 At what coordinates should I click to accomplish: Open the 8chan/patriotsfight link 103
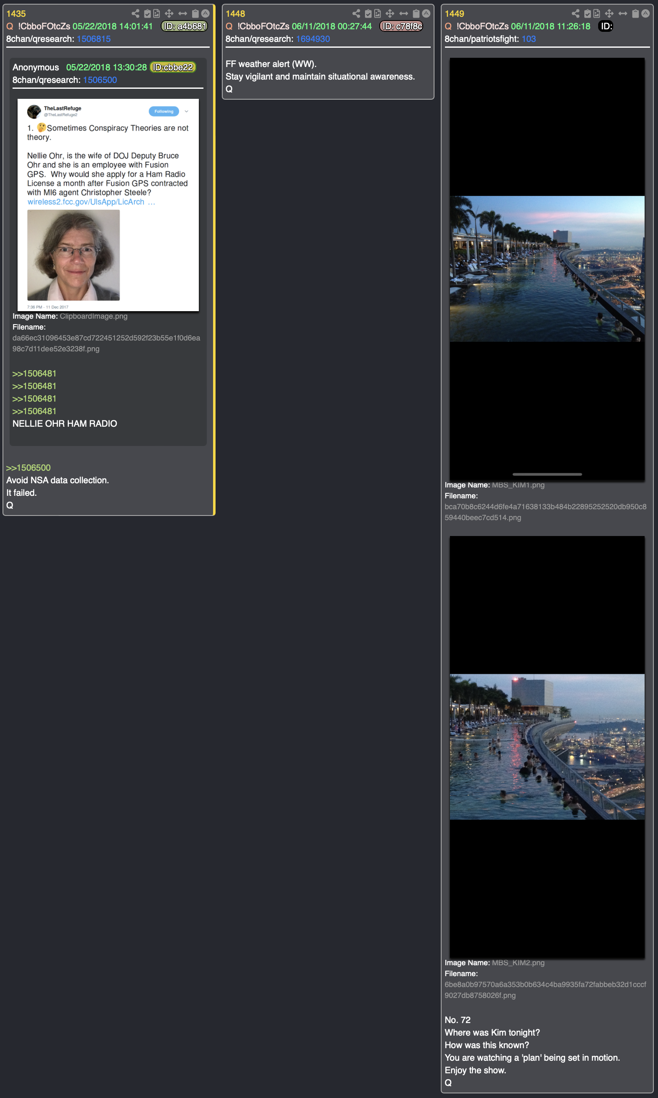529,39
